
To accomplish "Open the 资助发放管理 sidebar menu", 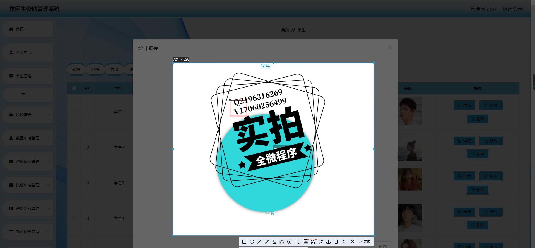I will pyautogui.click(x=28, y=208).
